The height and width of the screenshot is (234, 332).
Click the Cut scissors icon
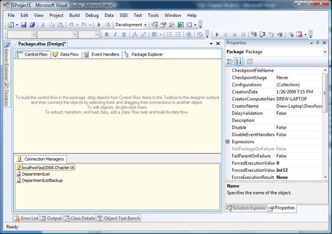43,25
